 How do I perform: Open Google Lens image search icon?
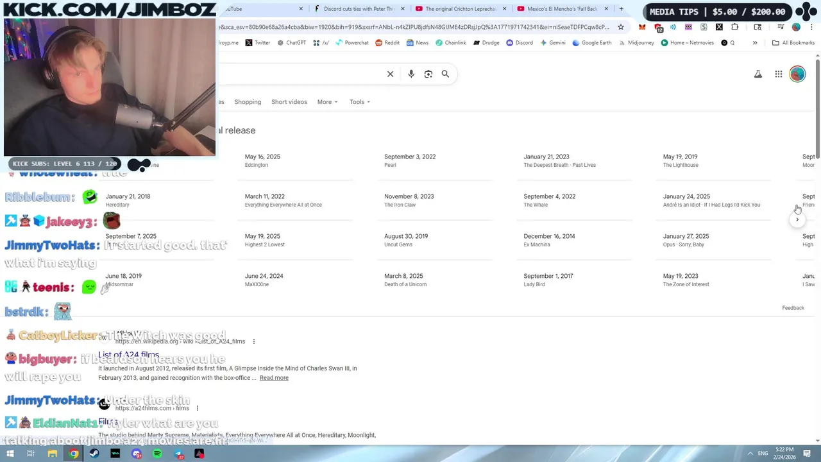pyautogui.click(x=428, y=74)
